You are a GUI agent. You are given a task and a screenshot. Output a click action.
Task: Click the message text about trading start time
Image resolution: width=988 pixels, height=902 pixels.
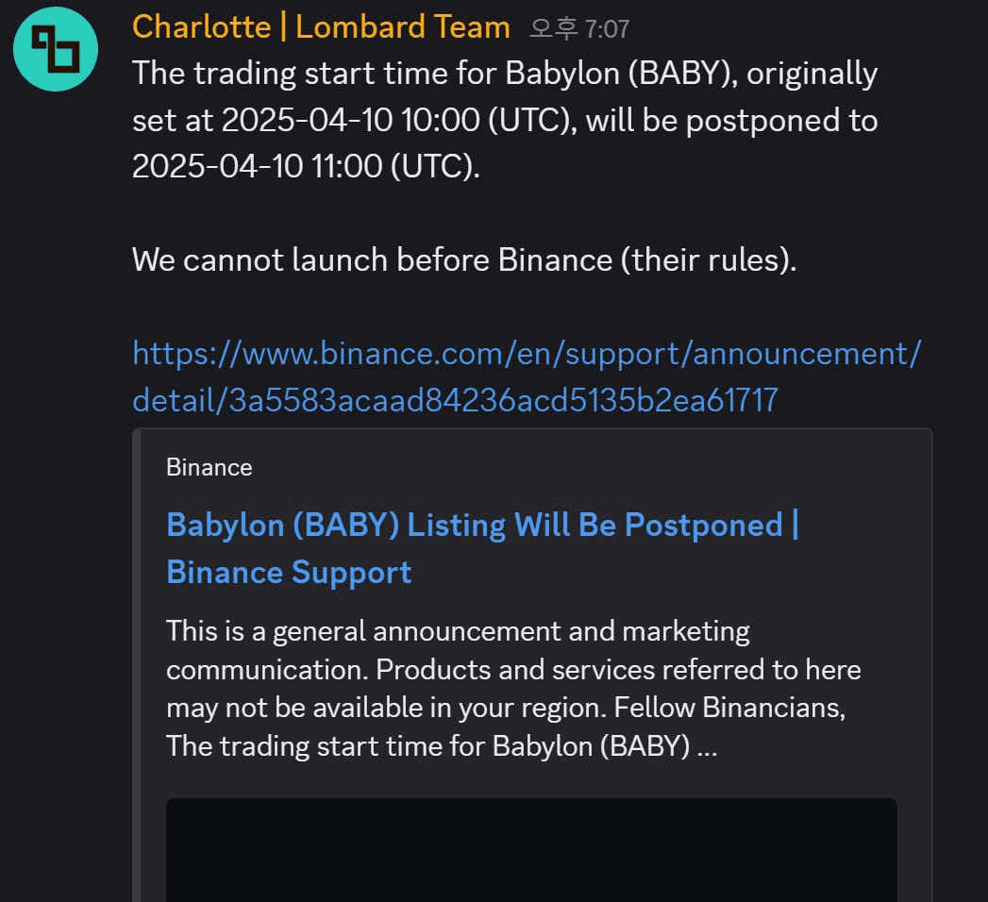tap(505, 120)
